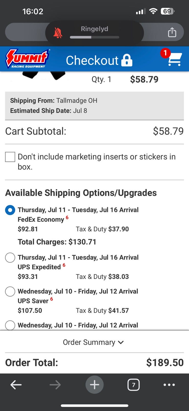The image size is (189, 411).
Task: Tap the Summit Racing Equipment logo
Action: click(x=28, y=59)
